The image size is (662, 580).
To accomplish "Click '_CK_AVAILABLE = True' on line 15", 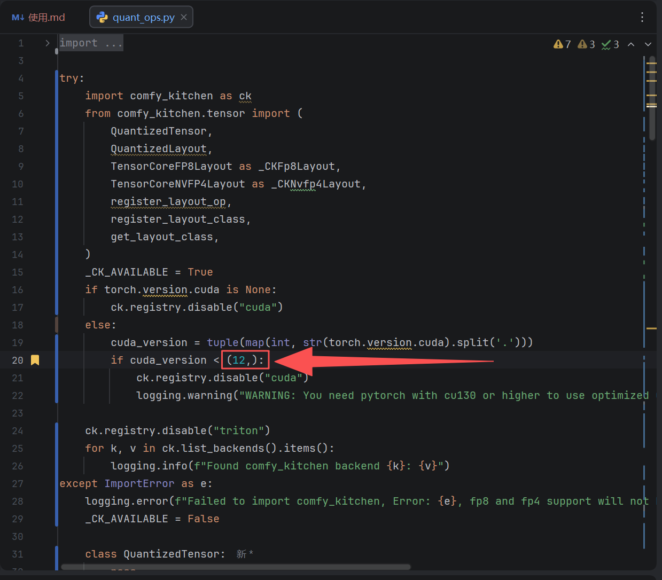I will pos(149,272).
